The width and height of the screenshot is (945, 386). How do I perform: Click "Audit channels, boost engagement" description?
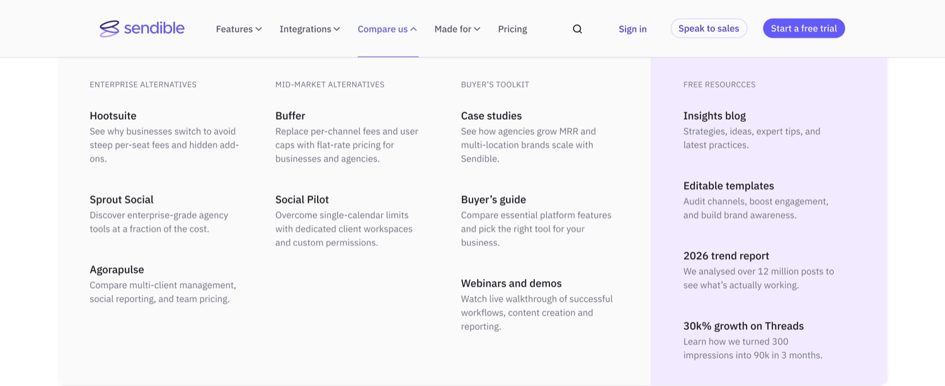click(755, 208)
